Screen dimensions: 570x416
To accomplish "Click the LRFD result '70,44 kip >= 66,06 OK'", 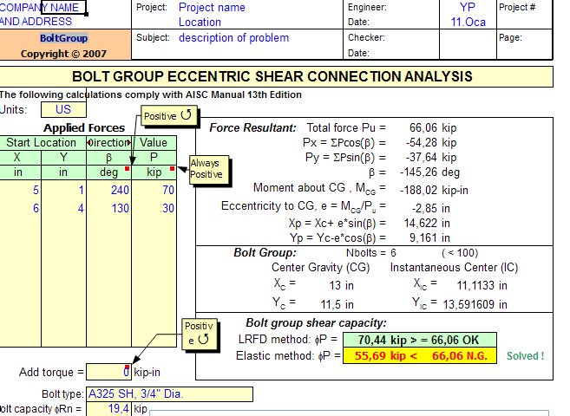I will 420,340.
